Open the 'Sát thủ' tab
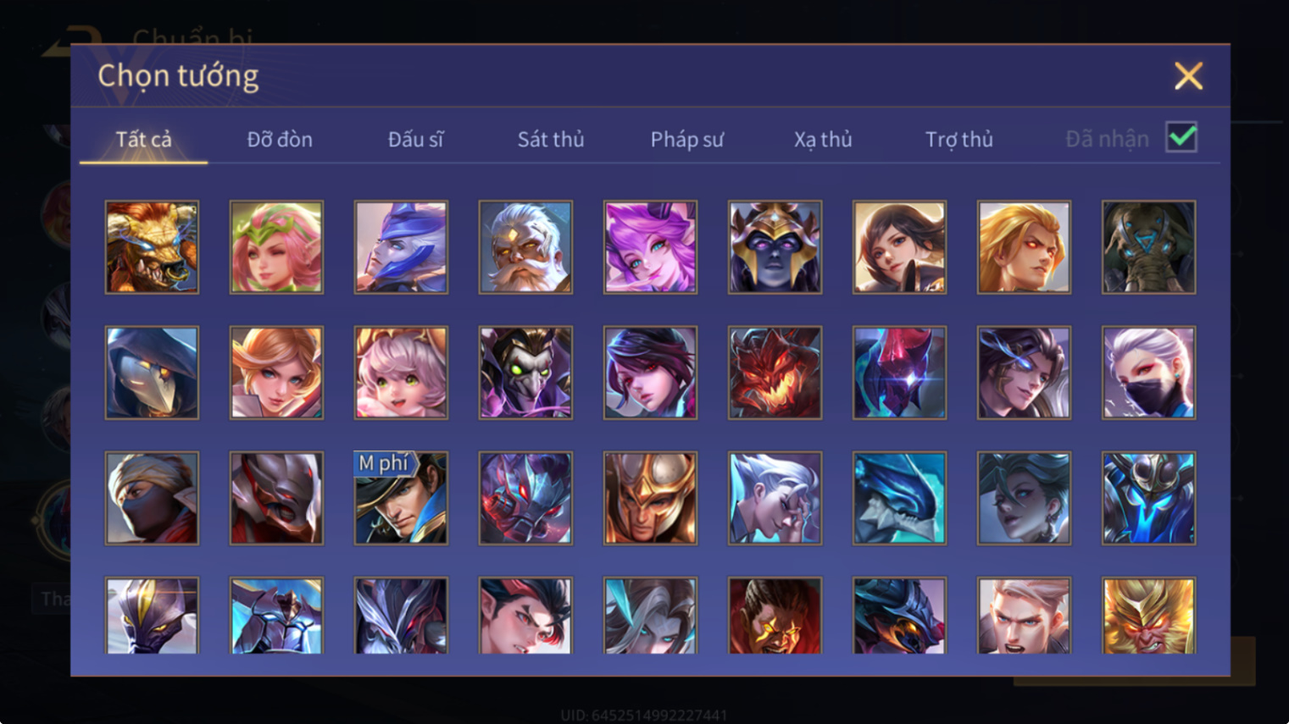This screenshot has width=1289, height=724. 551,139
